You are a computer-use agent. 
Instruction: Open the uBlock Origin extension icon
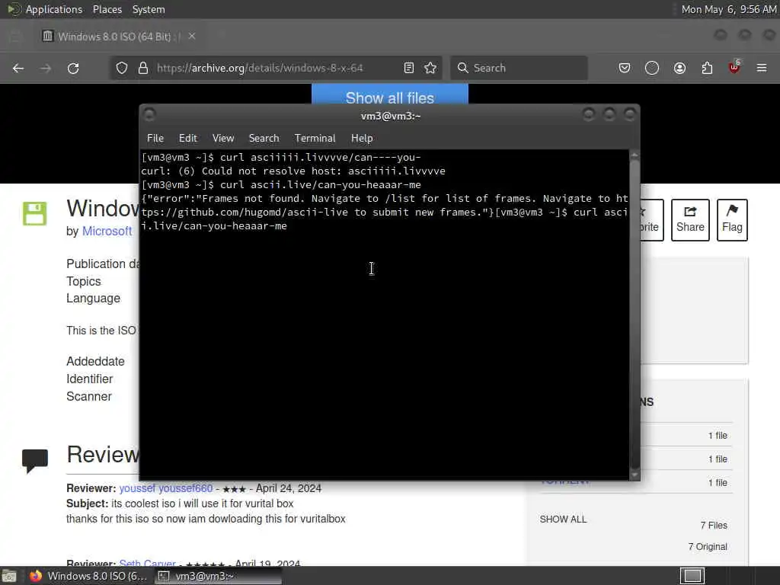click(735, 67)
